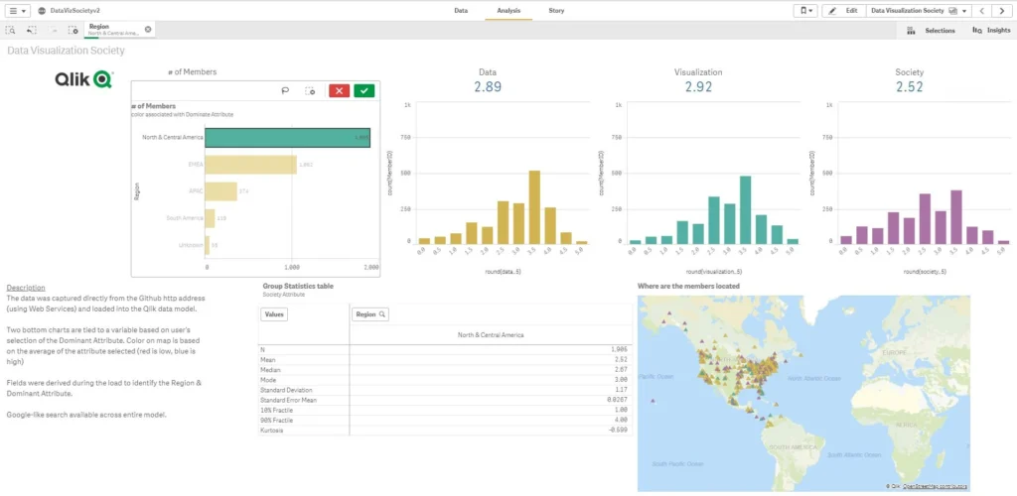The height and width of the screenshot is (496, 1017).
Task: Cancel selection with the red X button
Action: point(339,90)
